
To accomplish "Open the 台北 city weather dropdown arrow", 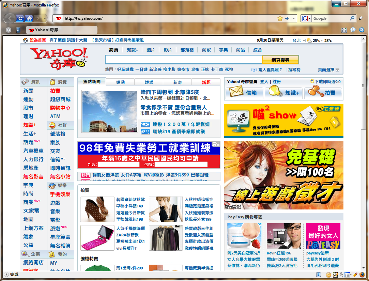I will pyautogui.click(x=304, y=41).
